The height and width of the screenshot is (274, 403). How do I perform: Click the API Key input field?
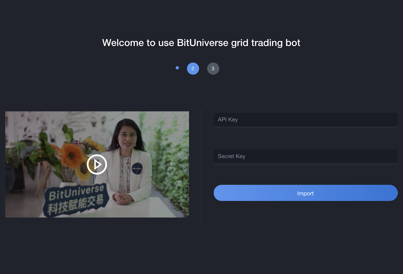pyautogui.click(x=306, y=120)
